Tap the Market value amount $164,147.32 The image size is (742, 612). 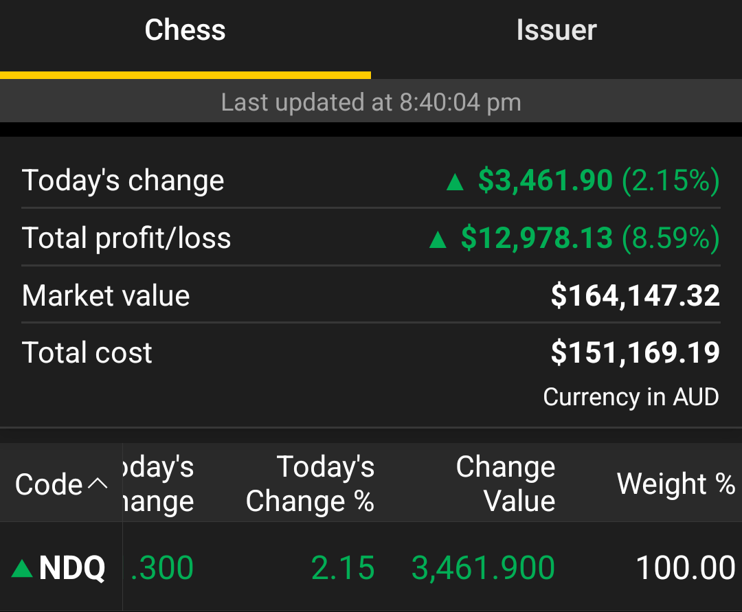click(635, 295)
